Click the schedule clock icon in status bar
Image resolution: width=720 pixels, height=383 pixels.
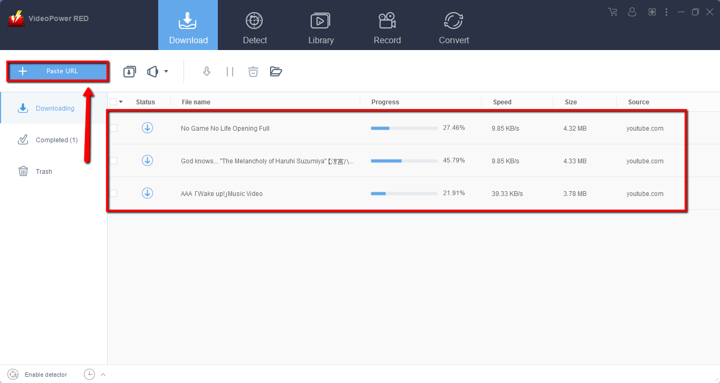click(x=90, y=375)
